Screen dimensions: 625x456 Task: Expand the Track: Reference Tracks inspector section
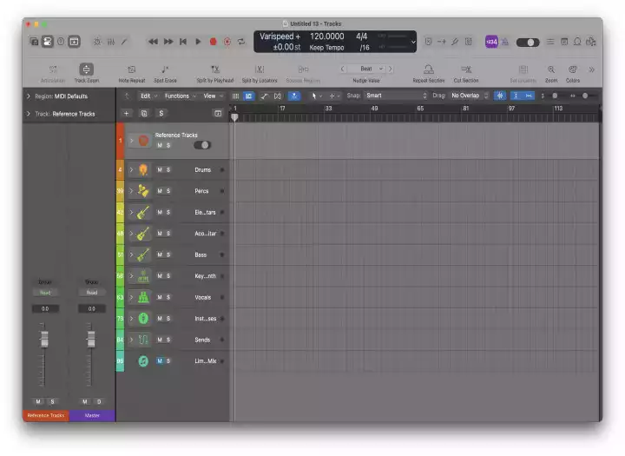pos(29,114)
